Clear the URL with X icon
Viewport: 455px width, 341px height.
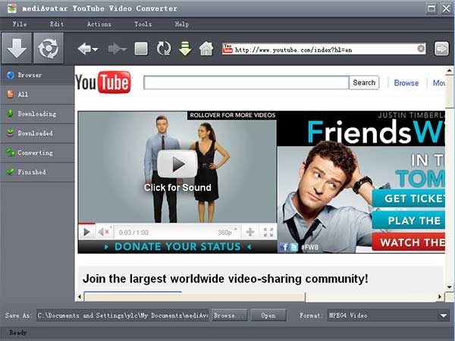coord(422,49)
